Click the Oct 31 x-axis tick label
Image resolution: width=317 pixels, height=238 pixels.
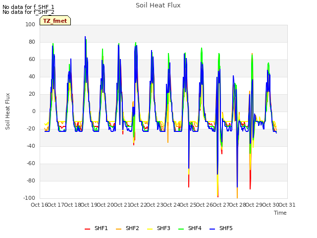click(287, 205)
